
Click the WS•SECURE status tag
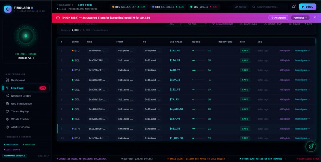point(29,145)
